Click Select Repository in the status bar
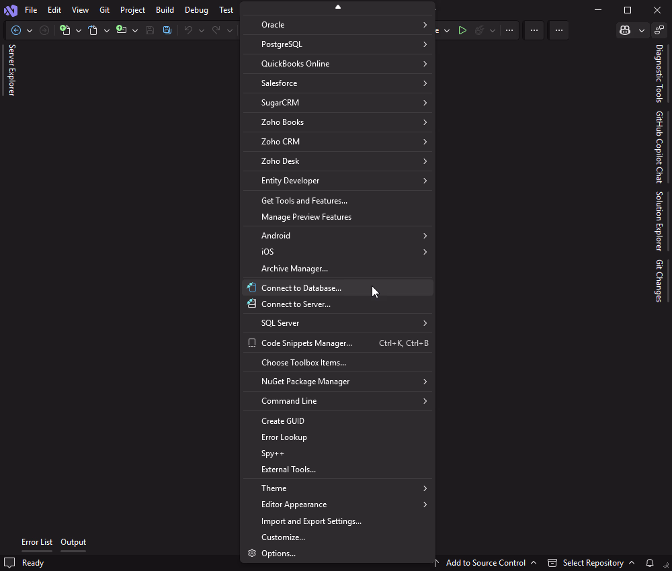672x571 pixels. [x=594, y=563]
